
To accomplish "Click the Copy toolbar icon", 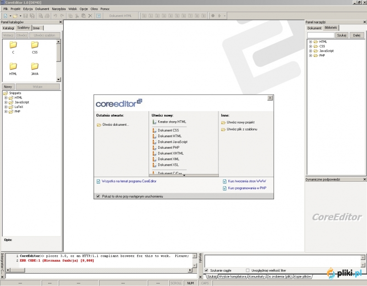I will point(70,16).
